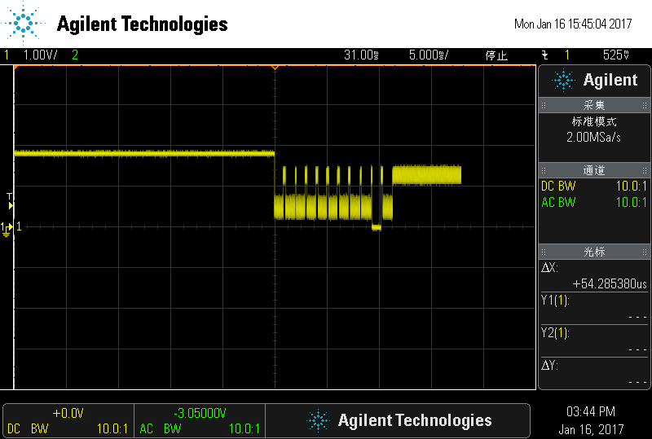The height and width of the screenshot is (439, 652).
Task: Click the 停止 run status indicator
Action: pyautogui.click(x=496, y=55)
